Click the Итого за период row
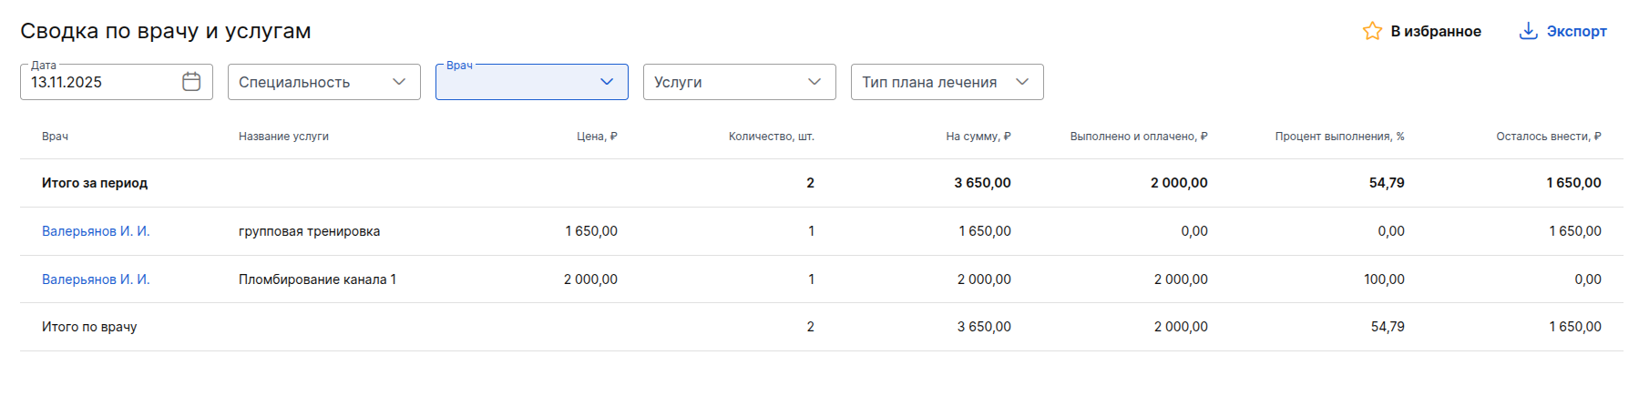Image resolution: width=1639 pixels, height=406 pixels. pyautogui.click(x=95, y=183)
